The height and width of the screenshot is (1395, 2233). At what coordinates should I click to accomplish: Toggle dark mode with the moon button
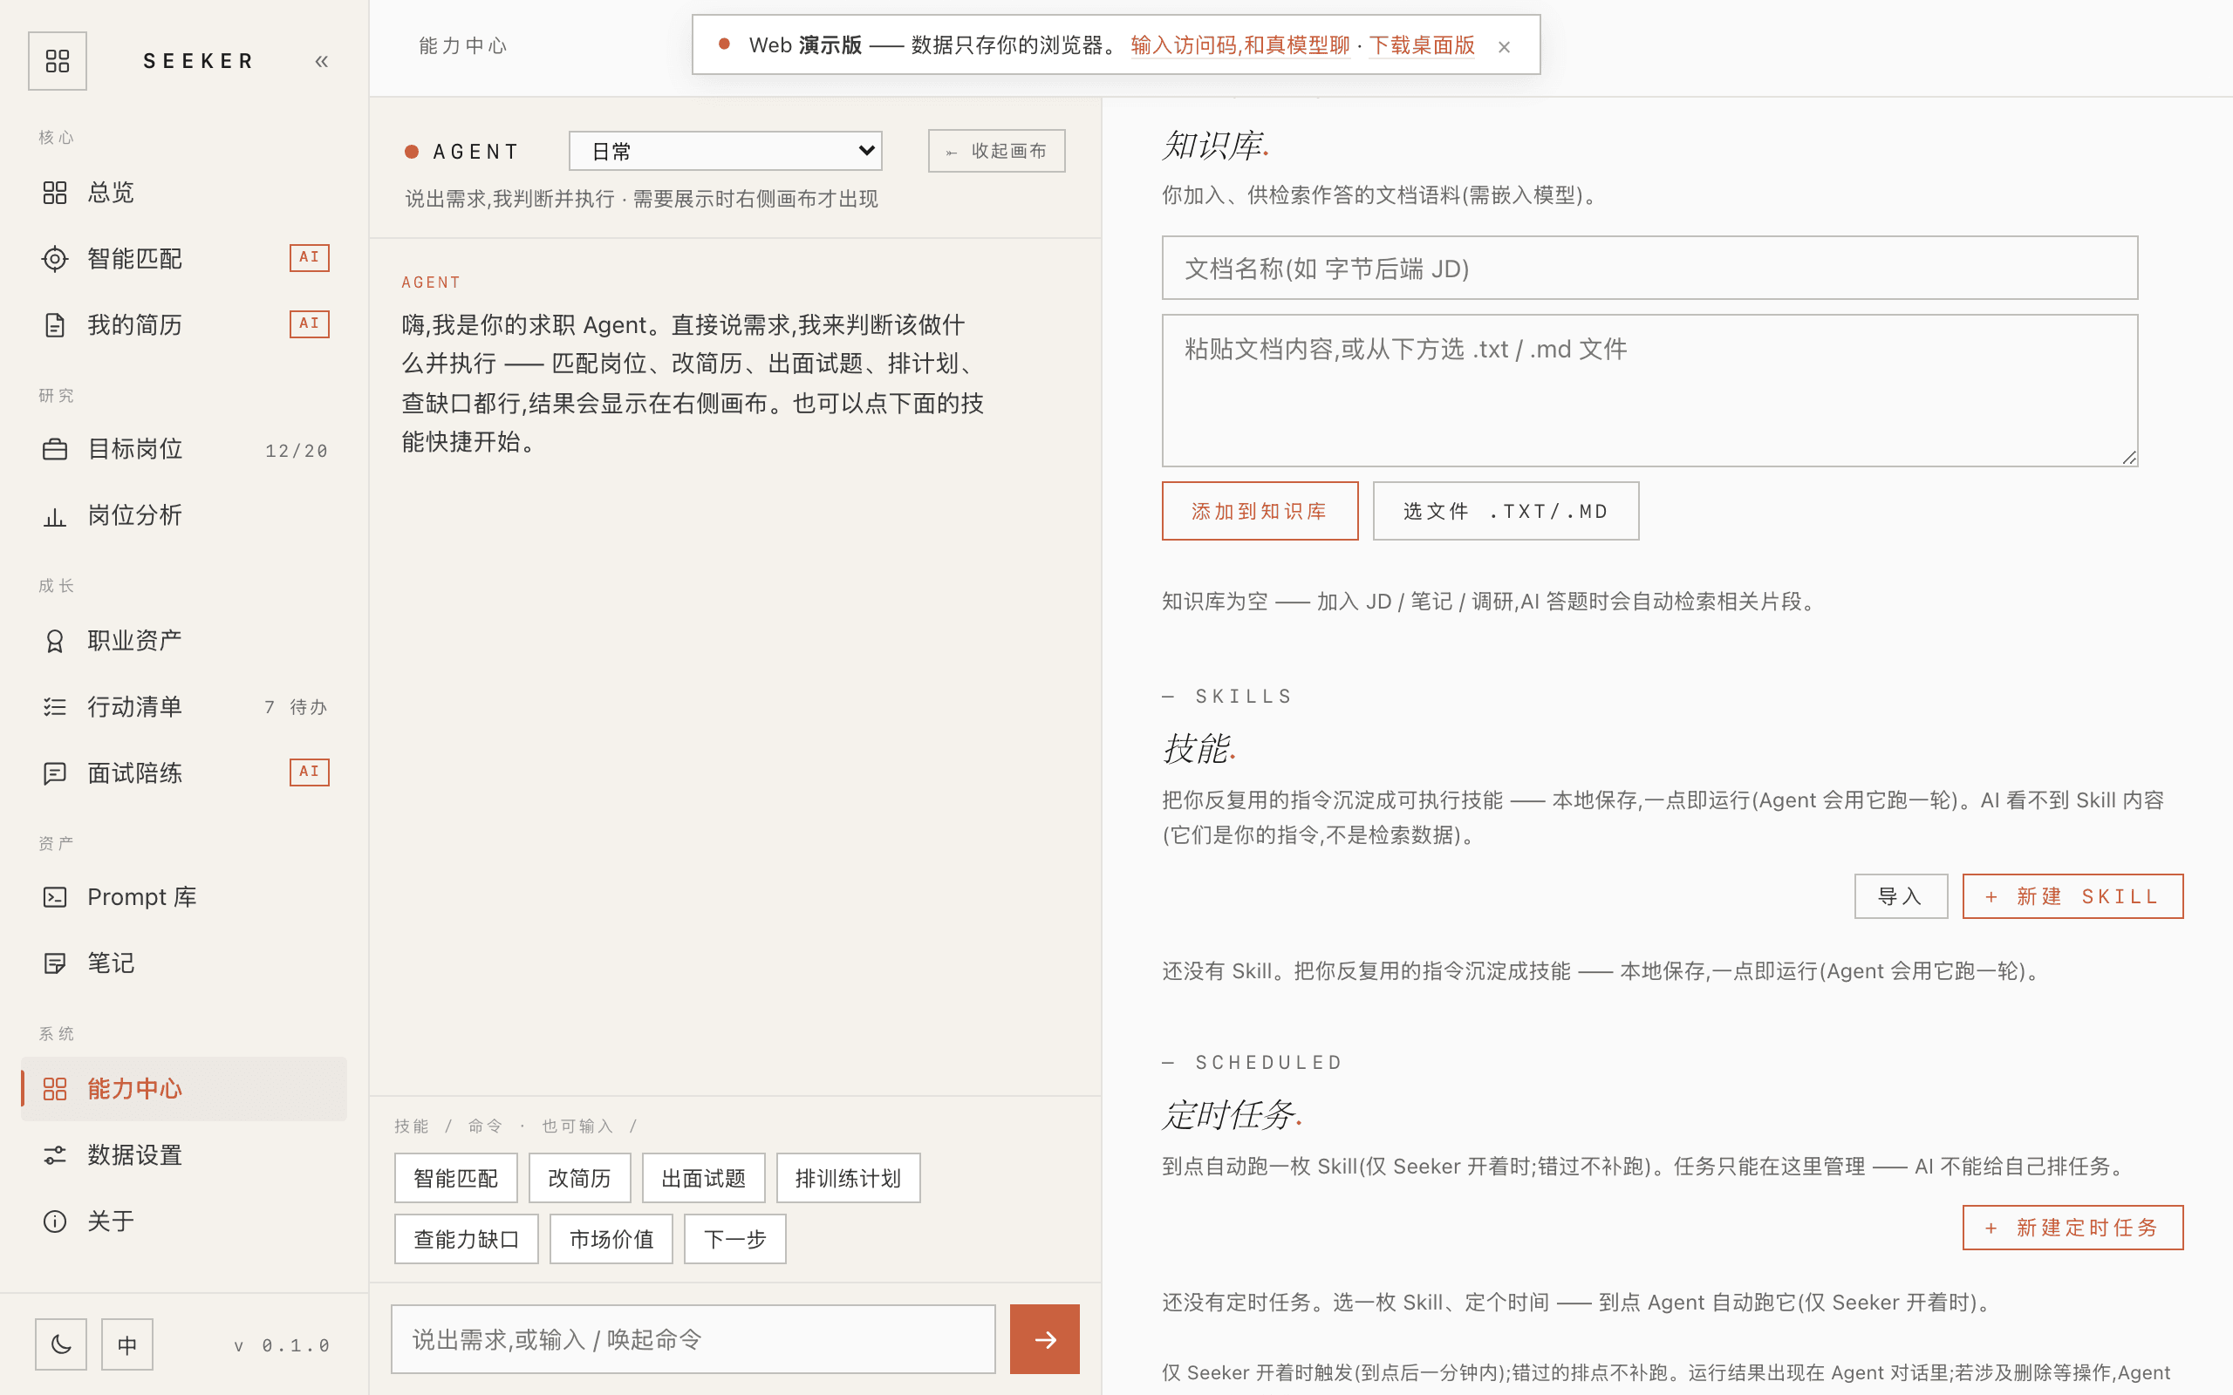pyautogui.click(x=61, y=1344)
